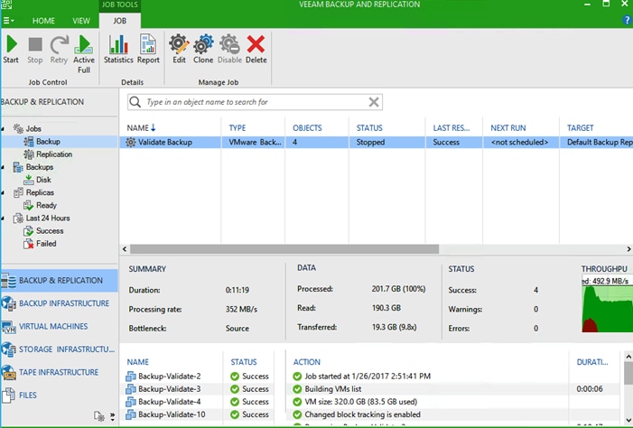Click the search magnifier icon
The image size is (633, 428).
click(x=135, y=102)
